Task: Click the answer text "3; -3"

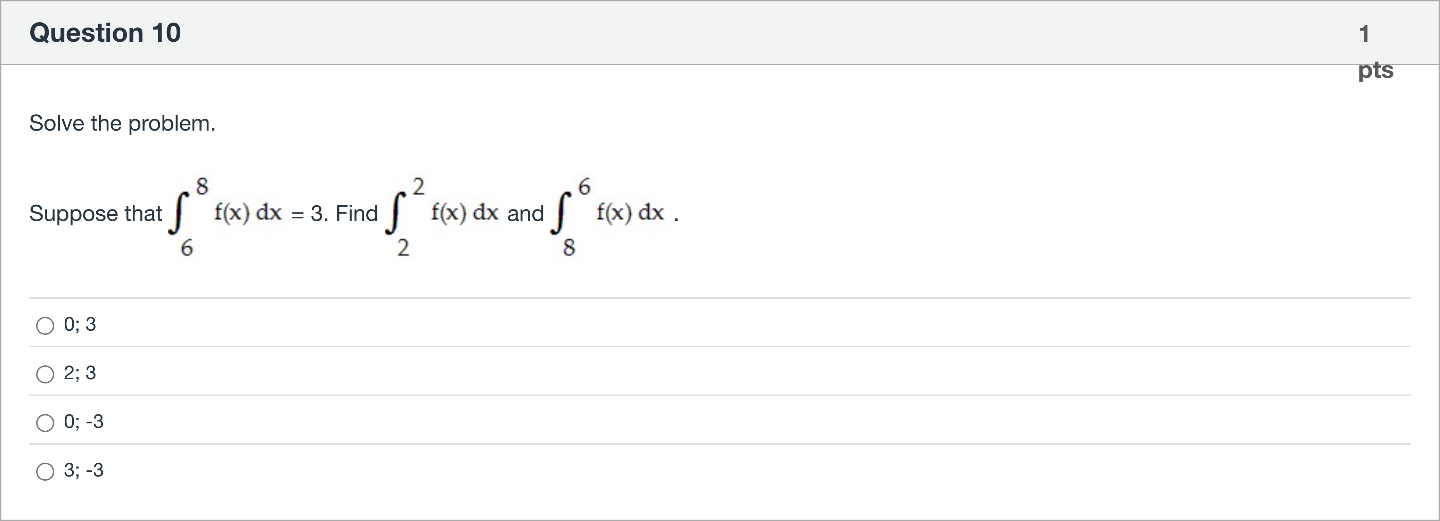Action: [84, 470]
